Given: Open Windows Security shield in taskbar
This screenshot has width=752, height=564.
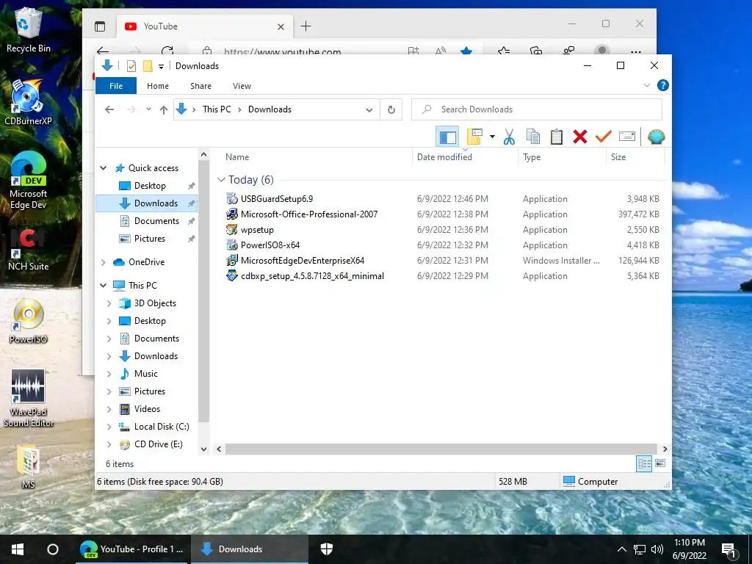Looking at the screenshot, I should click(327, 549).
